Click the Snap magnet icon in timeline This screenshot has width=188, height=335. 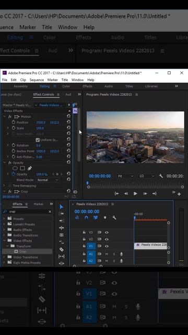86,218
